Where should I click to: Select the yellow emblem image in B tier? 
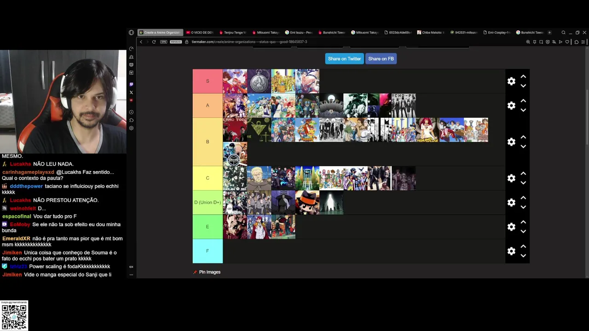pyautogui.click(x=259, y=130)
